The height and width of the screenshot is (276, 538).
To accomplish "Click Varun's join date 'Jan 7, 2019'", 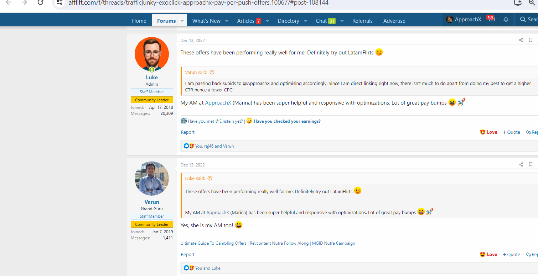I will (x=162, y=232).
